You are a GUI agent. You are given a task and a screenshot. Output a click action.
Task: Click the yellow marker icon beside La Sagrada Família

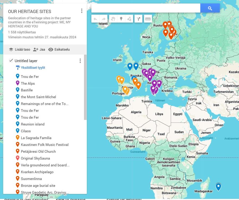pyautogui.click(x=18, y=137)
